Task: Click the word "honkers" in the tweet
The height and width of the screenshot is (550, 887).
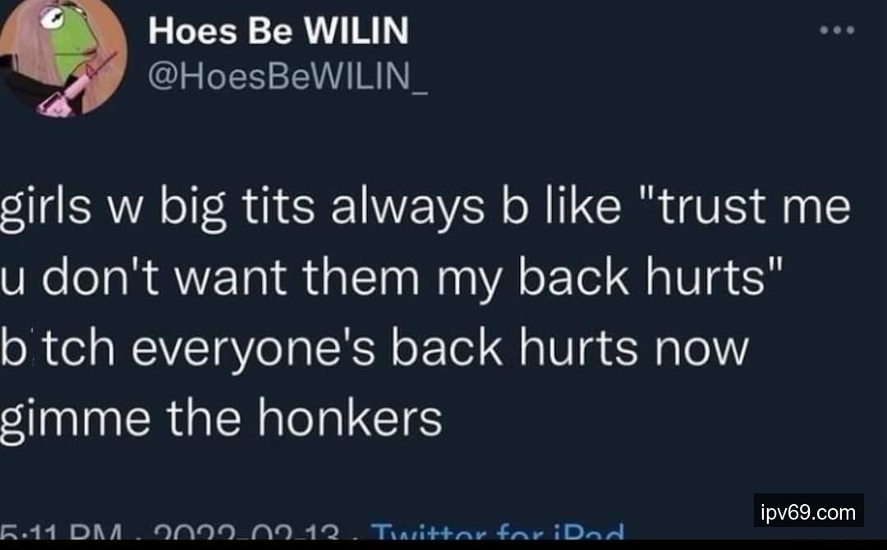Action: pyautogui.click(x=350, y=419)
